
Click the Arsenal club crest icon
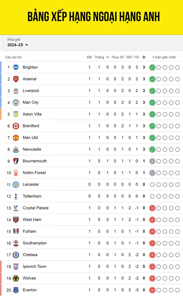[x=16, y=79]
